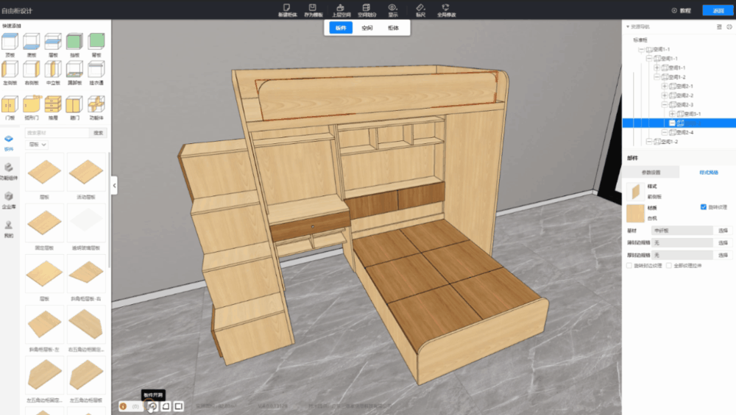Click the 返回 button

click(718, 10)
